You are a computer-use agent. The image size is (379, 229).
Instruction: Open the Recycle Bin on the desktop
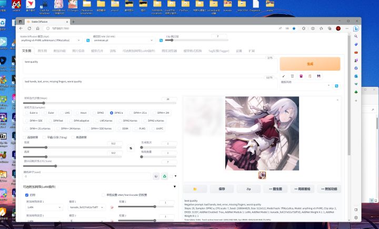(x=3, y=24)
